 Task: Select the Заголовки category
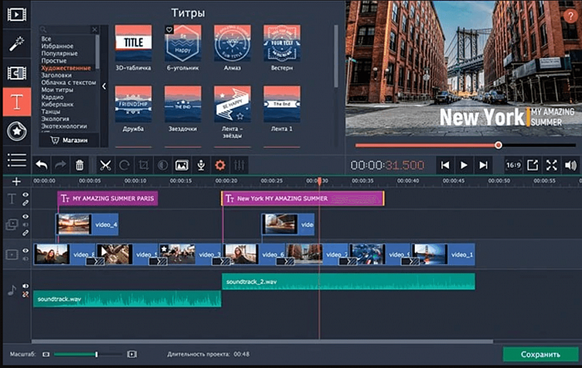(56, 75)
